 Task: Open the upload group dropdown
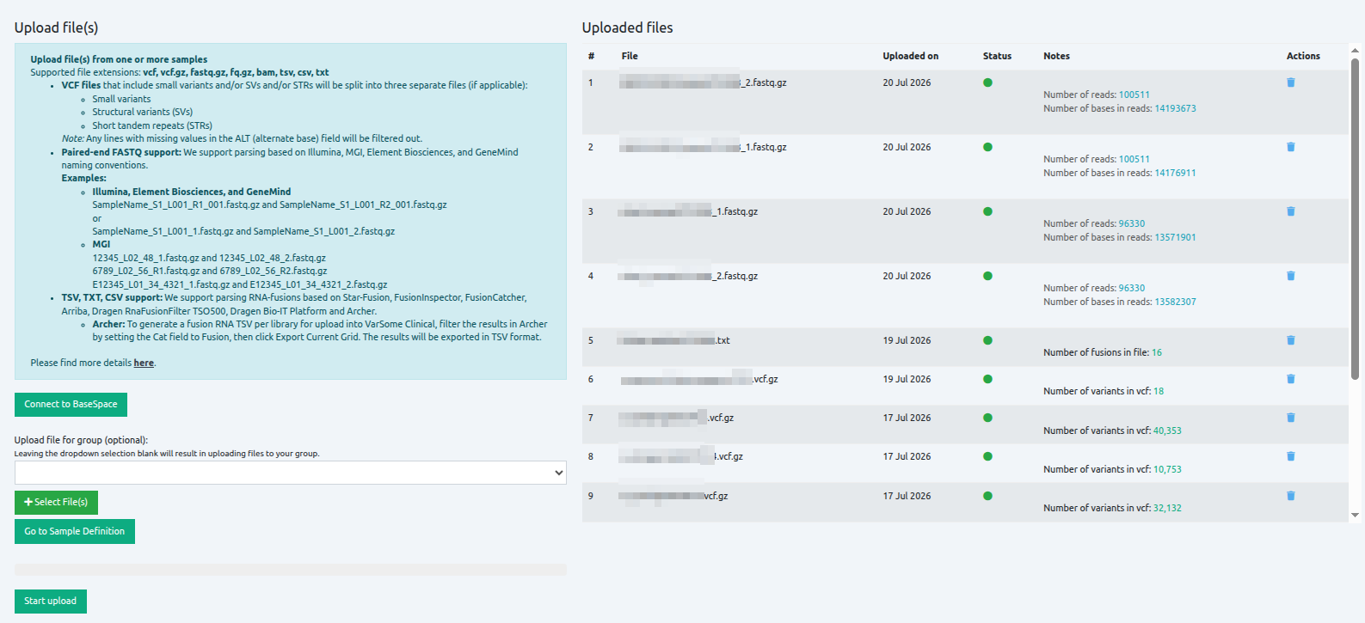pos(290,473)
